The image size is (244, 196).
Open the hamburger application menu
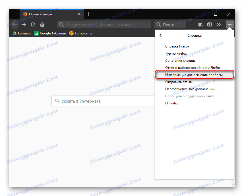[230, 24]
